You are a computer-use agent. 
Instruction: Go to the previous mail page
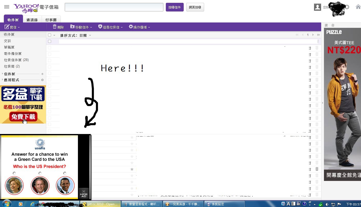pos(303,35)
